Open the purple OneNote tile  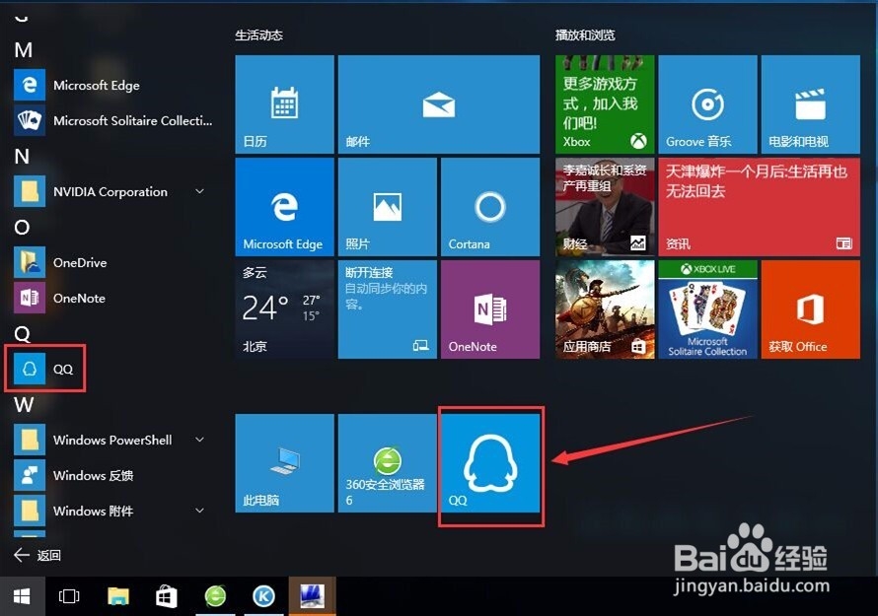[490, 309]
